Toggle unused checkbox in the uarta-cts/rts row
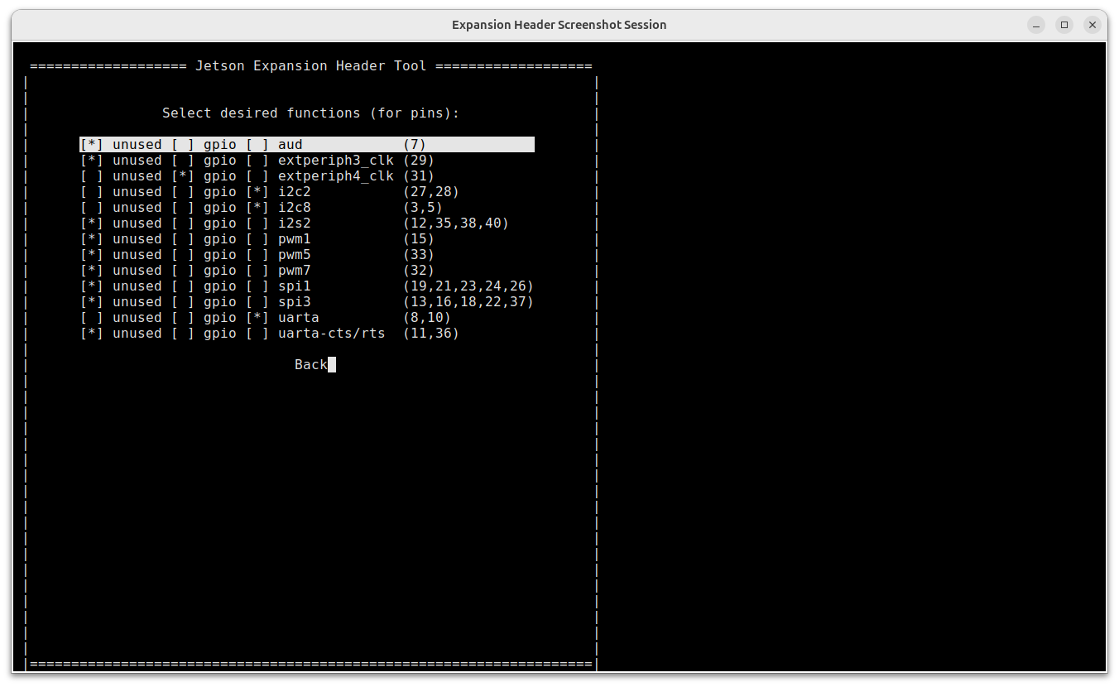This screenshot has height=687, width=1119. 92,334
